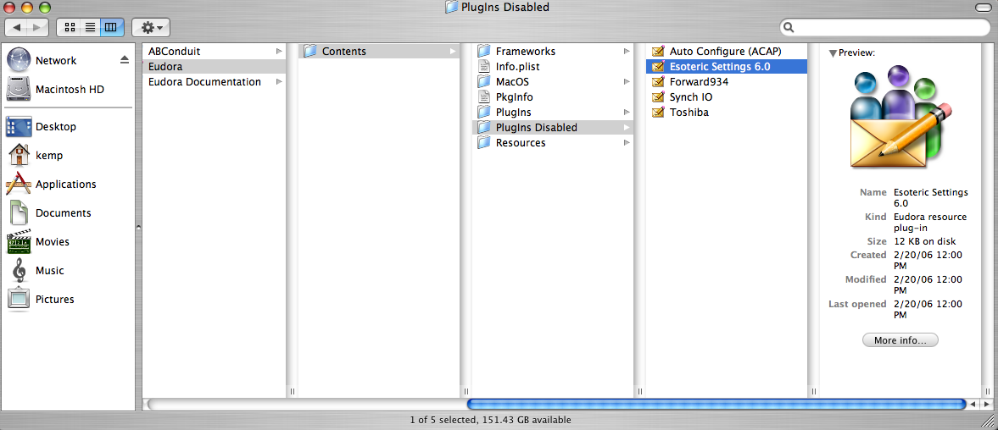This screenshot has height=430, width=998.
Task: Switch to column view
Action: click(111, 27)
